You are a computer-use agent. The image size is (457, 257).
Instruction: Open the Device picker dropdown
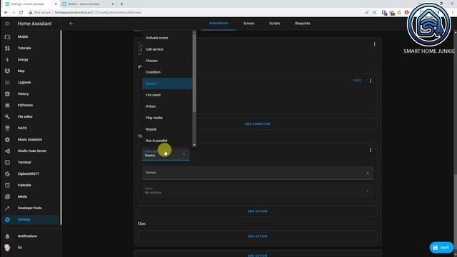coord(257,173)
